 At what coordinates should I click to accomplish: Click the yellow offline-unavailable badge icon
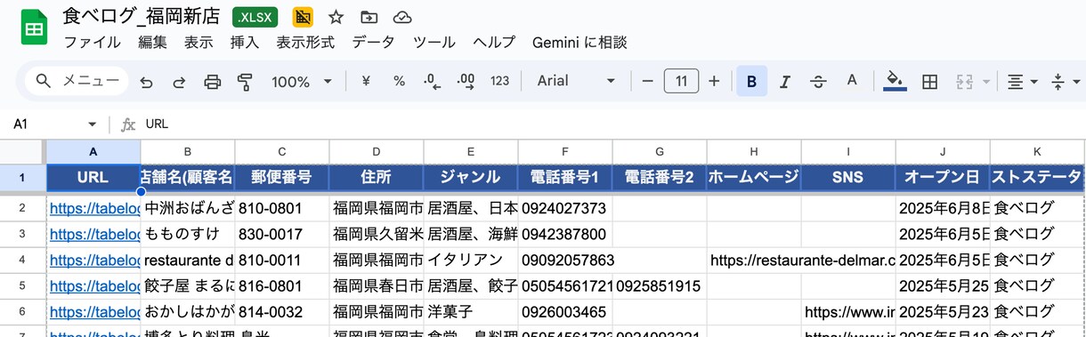pyautogui.click(x=303, y=17)
